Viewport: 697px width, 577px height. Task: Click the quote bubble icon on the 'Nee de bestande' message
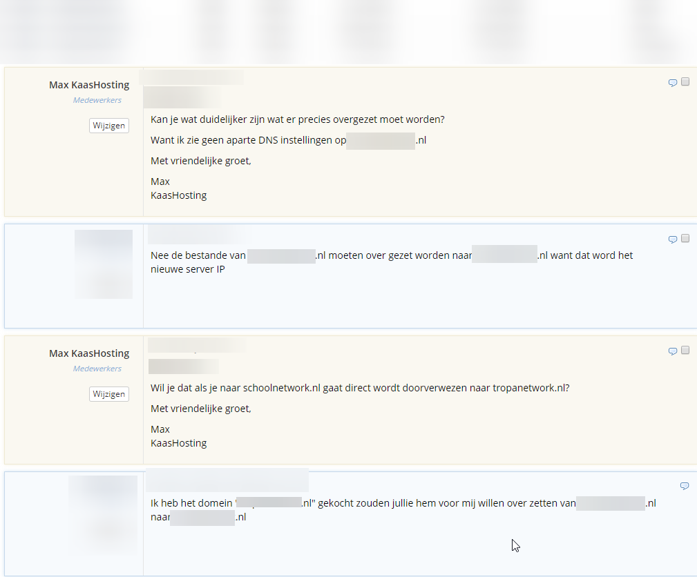(x=672, y=239)
